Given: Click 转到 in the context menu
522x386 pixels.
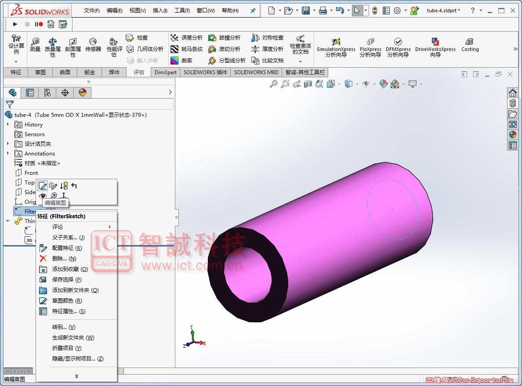Looking at the screenshot, I should coord(76,327).
